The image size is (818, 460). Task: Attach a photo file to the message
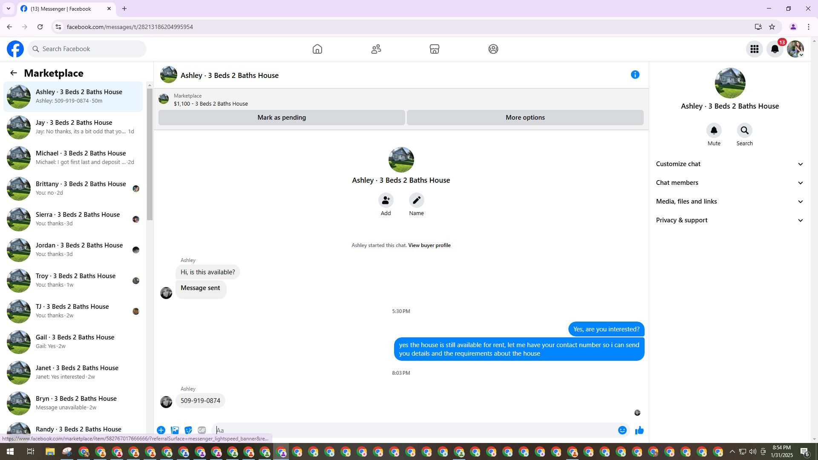coord(175,430)
